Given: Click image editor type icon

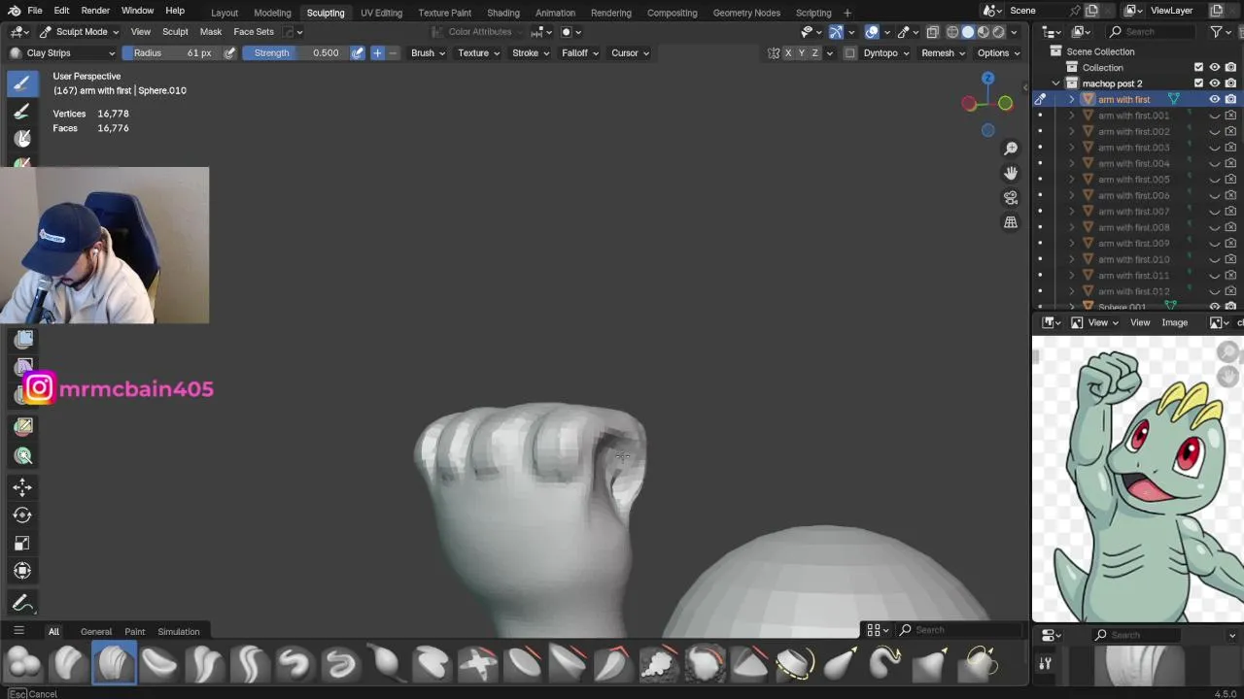Looking at the screenshot, I should pyautogui.click(x=1052, y=322).
